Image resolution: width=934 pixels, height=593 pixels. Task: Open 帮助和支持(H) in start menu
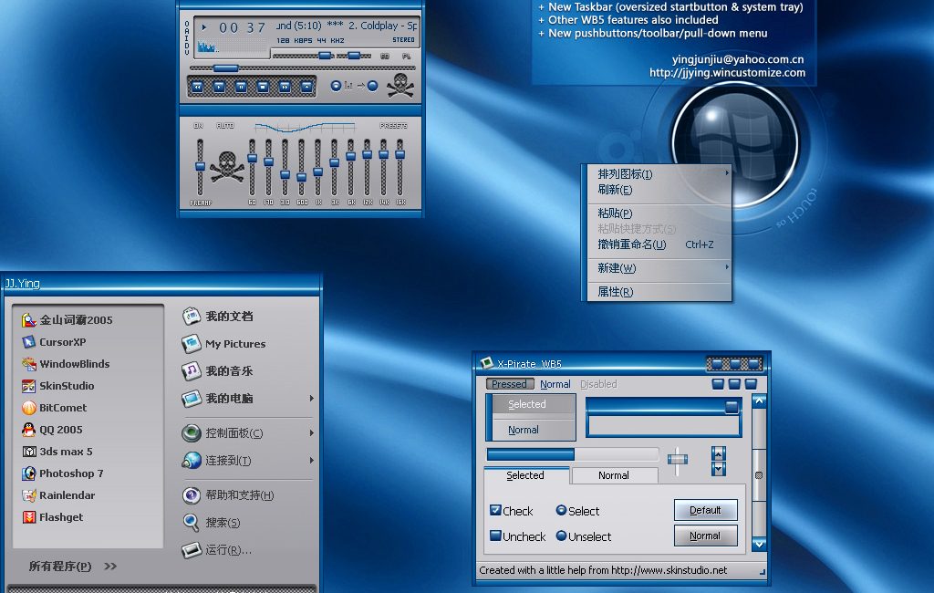click(x=227, y=494)
